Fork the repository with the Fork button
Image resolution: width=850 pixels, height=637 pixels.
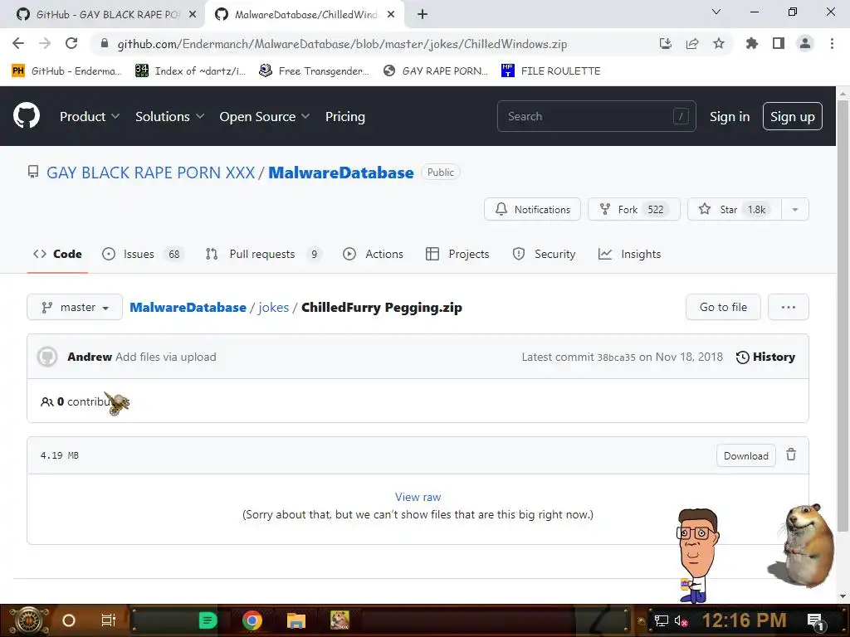coord(633,210)
